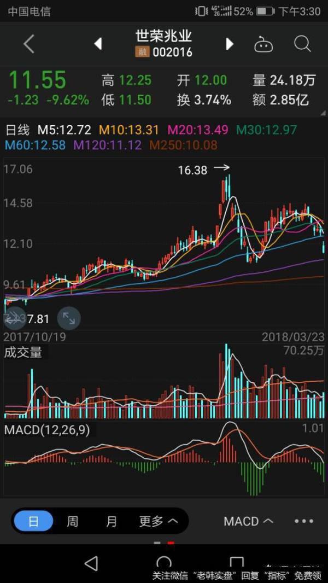Go to previous stock with left triangle
The width and height of the screenshot is (328, 583).
[98, 44]
